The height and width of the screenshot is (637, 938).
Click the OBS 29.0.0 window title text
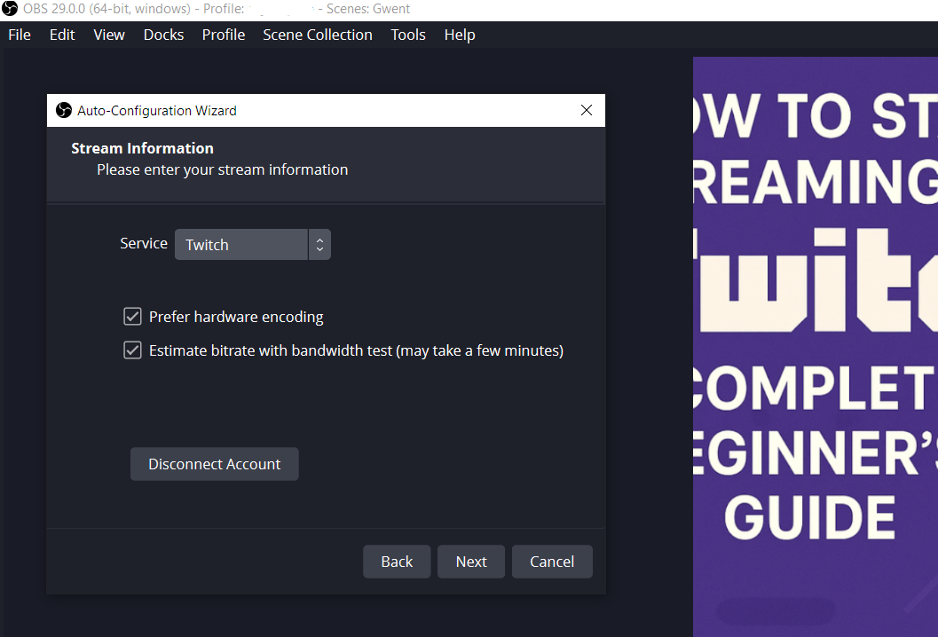click(217, 9)
